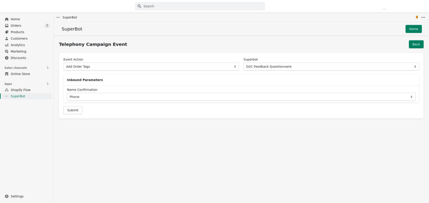Click the Orders inbox icon
This screenshot has width=429, height=203.
coord(7,25)
